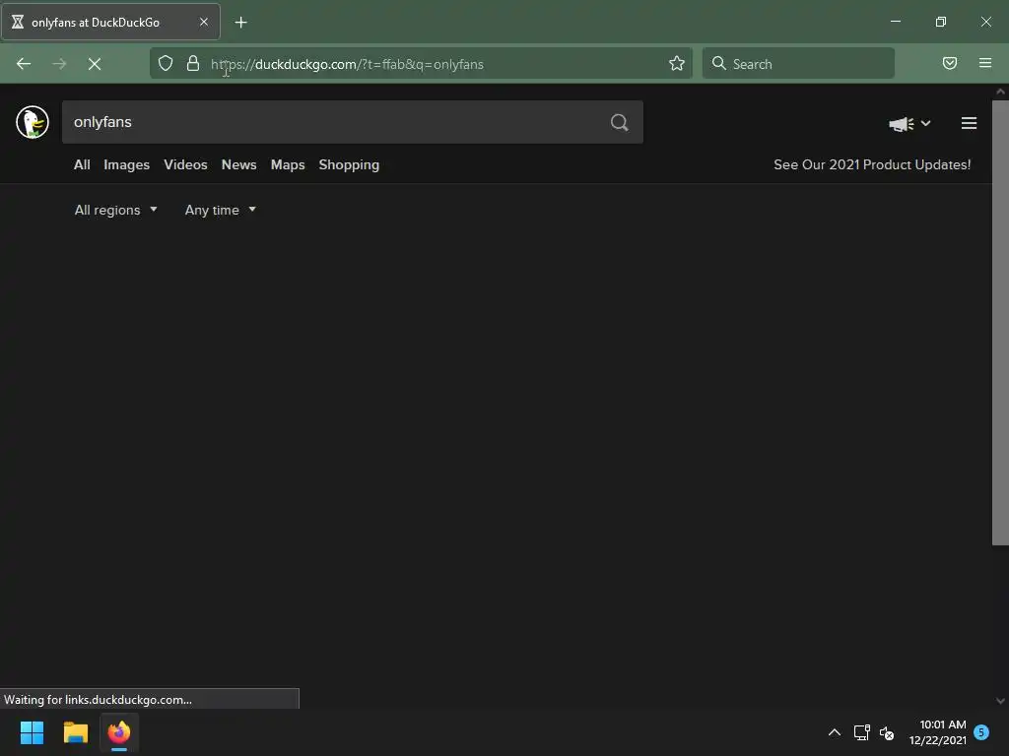Switch to Videos results

185,164
